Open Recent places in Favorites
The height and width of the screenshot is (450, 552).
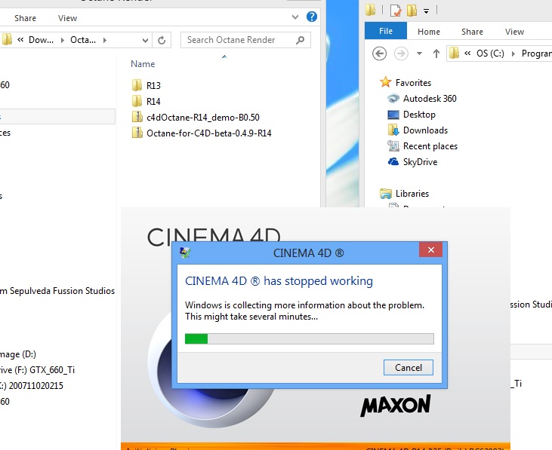422,145
